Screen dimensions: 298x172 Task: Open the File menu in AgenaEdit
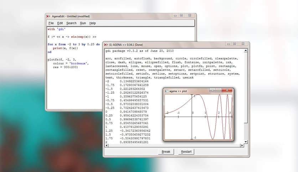coord(51,23)
